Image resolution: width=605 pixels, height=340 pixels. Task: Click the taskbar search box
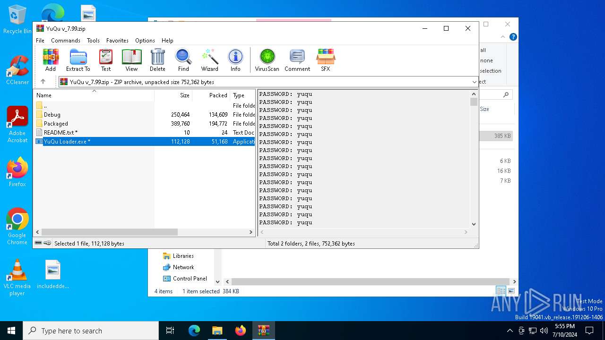pyautogui.click(x=91, y=331)
